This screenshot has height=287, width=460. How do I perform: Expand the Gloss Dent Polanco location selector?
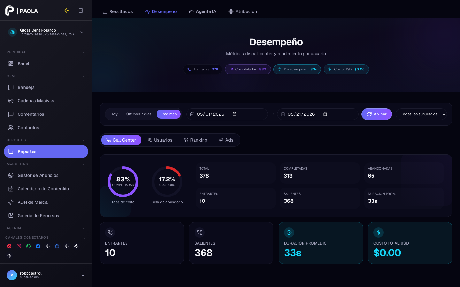(46, 32)
